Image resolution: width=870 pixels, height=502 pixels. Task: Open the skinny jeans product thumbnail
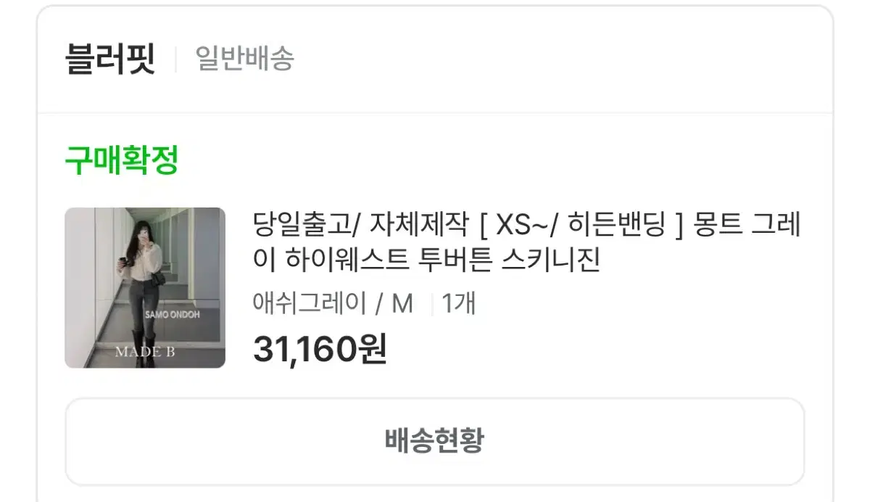[145, 288]
